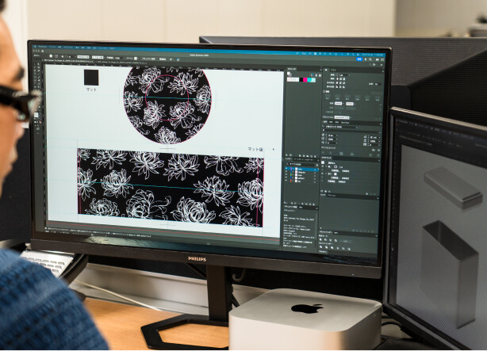This screenshot has width=487, height=351.
Task: Choose projecting cap in Stroke panel
Action: pos(344,78)
